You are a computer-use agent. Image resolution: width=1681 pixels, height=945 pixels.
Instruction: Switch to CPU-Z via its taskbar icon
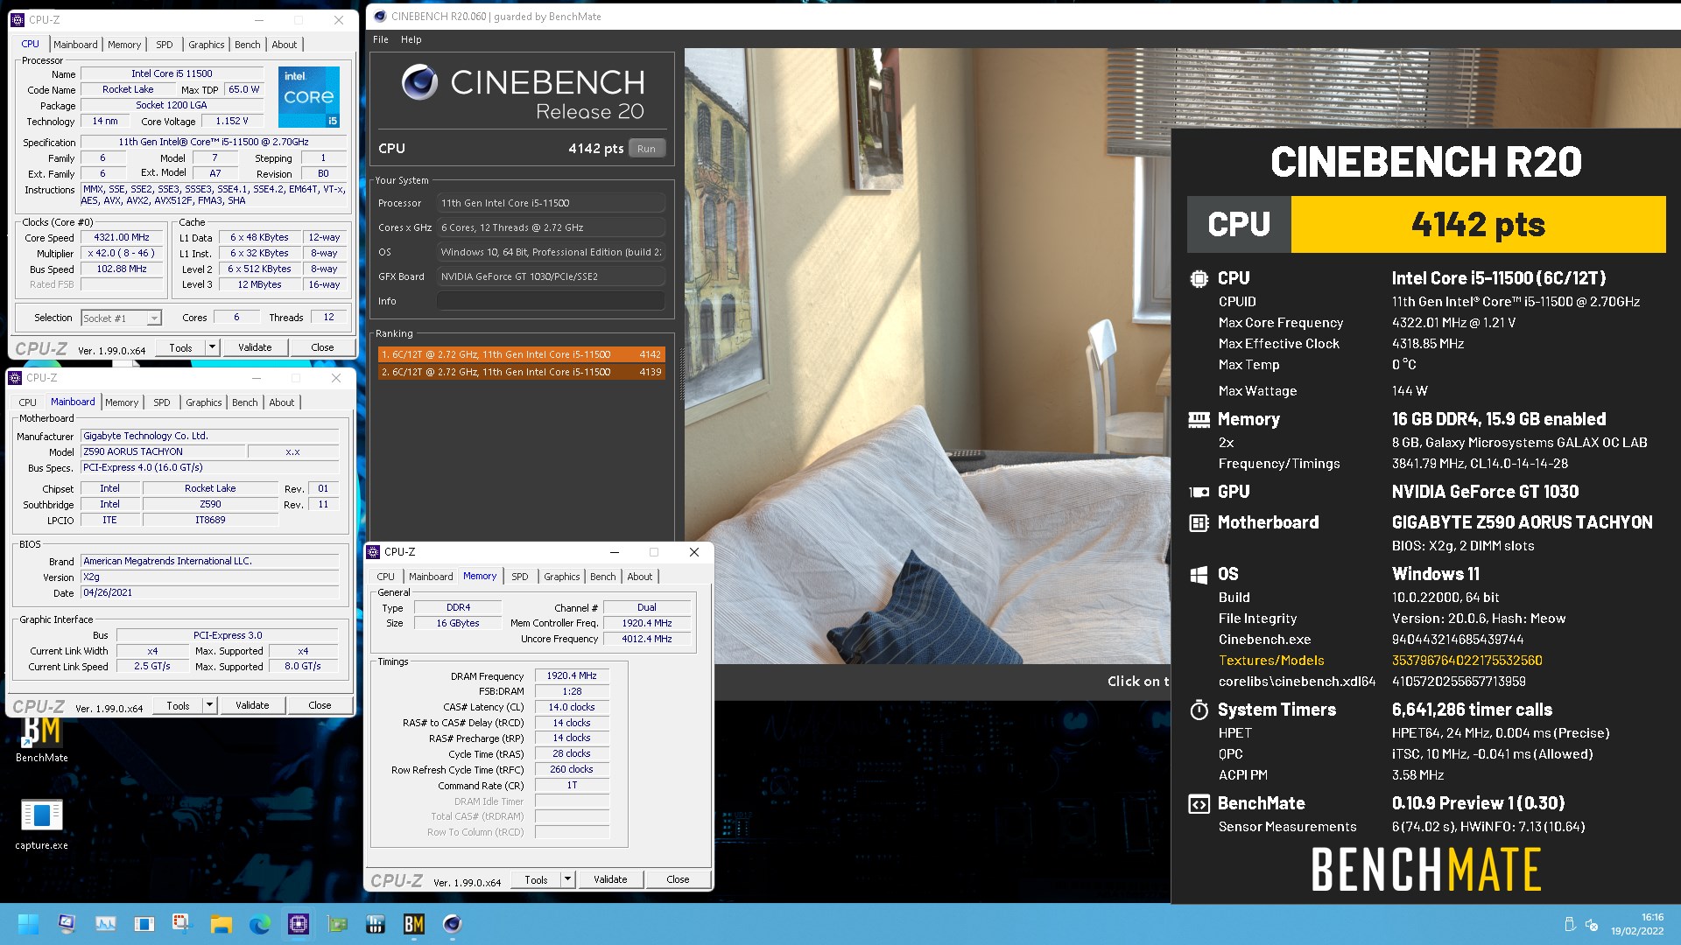pos(299,924)
